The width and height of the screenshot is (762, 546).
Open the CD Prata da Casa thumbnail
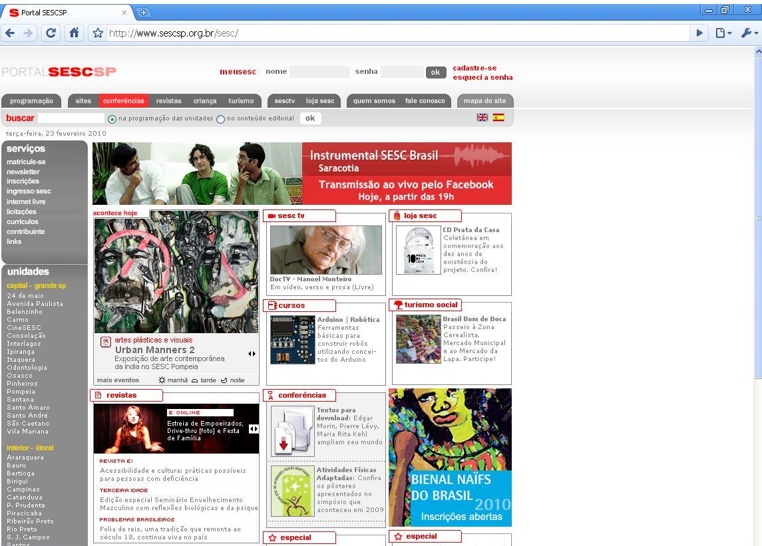(418, 249)
